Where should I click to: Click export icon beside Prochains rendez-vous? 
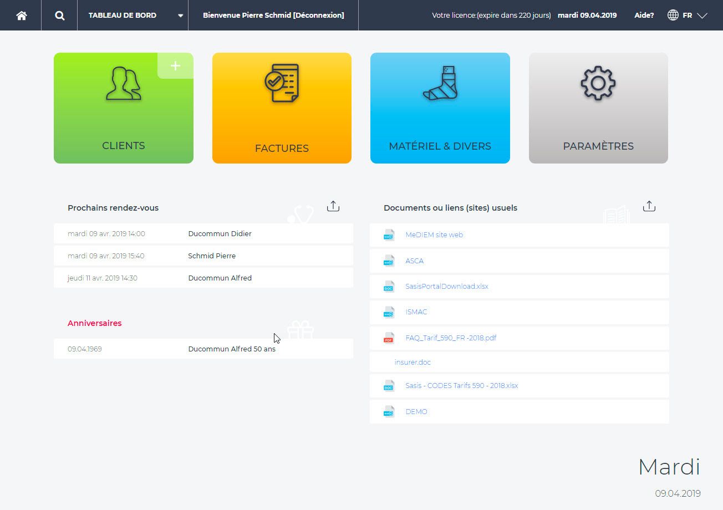coord(333,207)
